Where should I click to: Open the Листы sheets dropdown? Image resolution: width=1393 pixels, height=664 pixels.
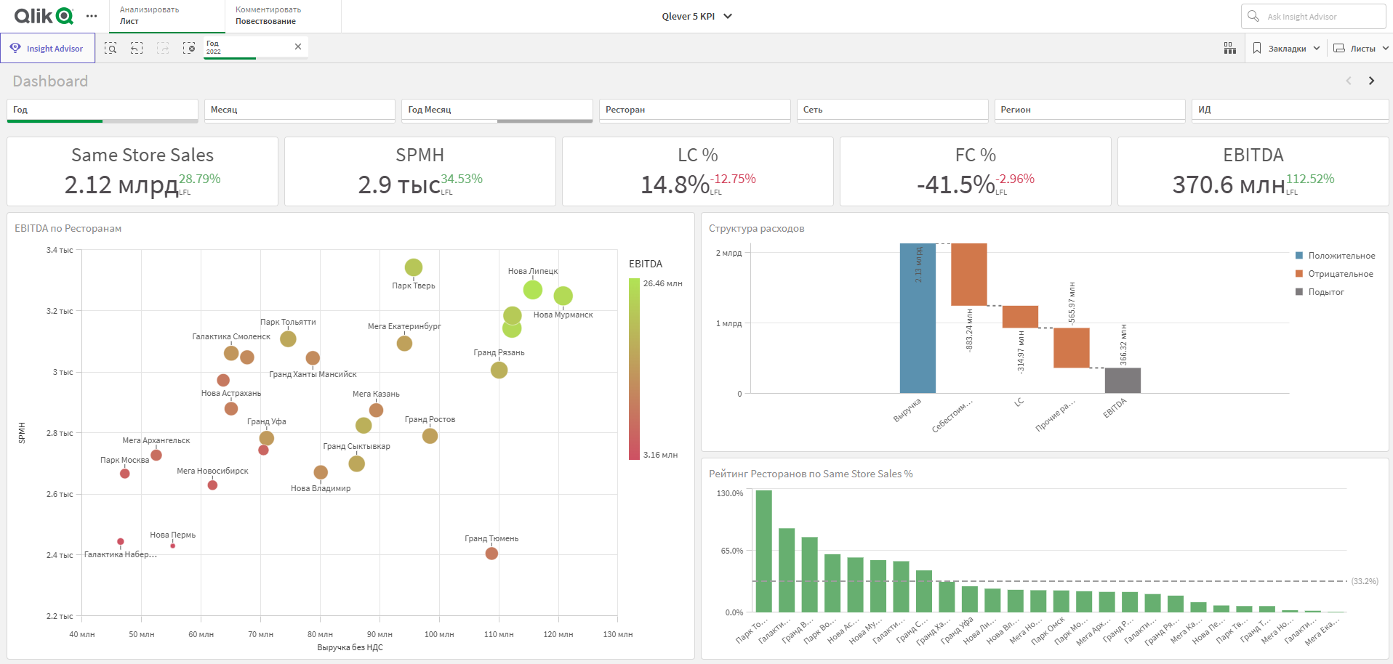1361,49
